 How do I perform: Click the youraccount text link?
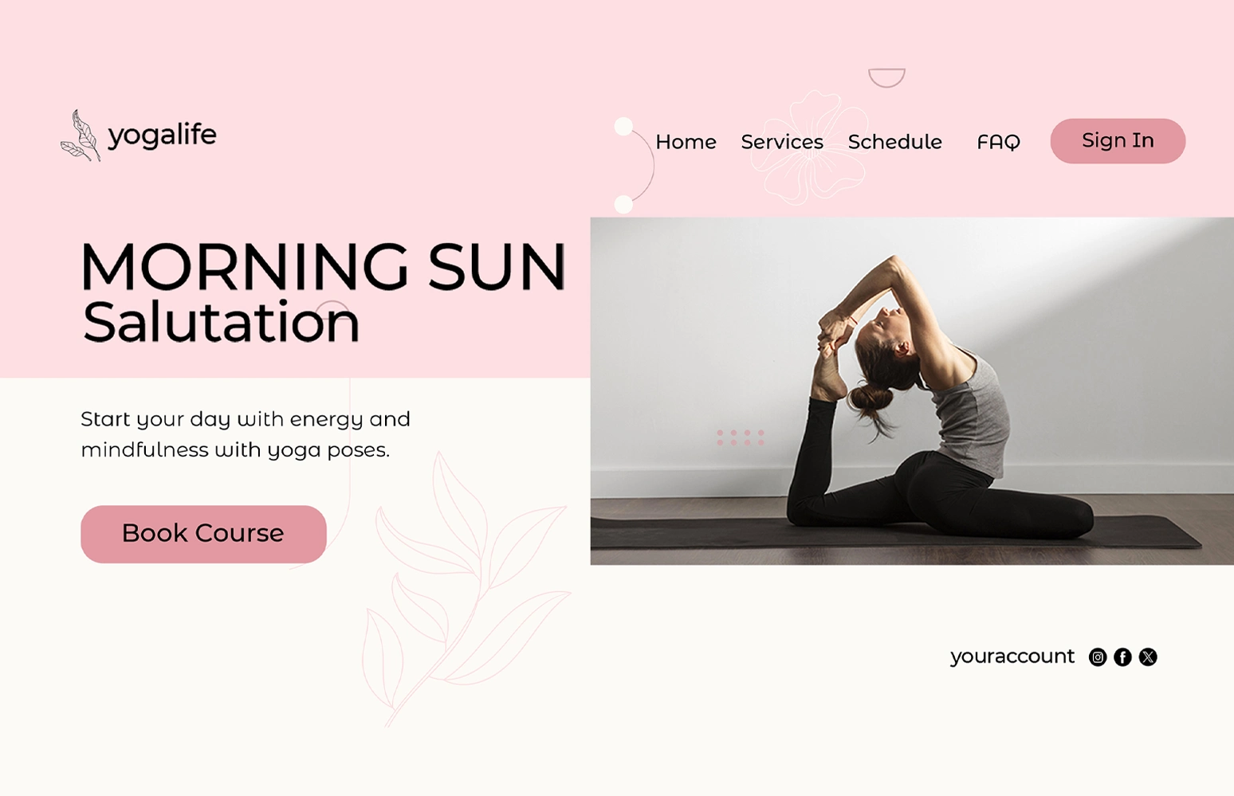click(x=1012, y=657)
